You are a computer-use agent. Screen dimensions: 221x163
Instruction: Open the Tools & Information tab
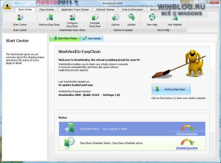[132, 9]
